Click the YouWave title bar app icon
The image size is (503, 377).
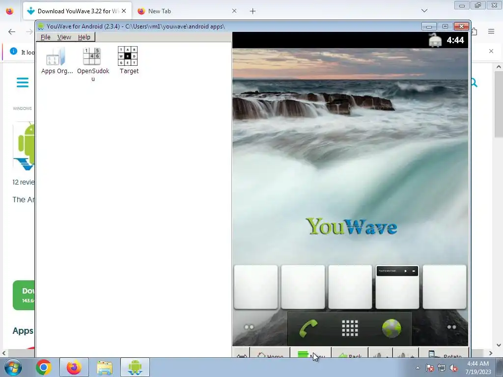(x=41, y=27)
